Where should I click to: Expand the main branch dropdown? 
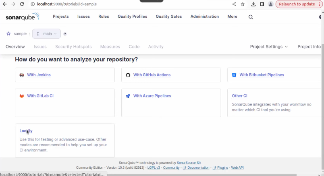[x=46, y=34]
